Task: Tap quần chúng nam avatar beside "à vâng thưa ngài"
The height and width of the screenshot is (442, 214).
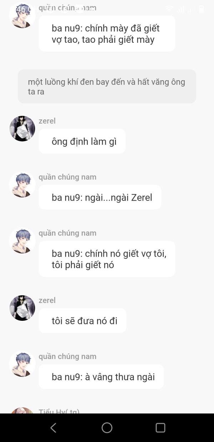Action: tap(22, 364)
